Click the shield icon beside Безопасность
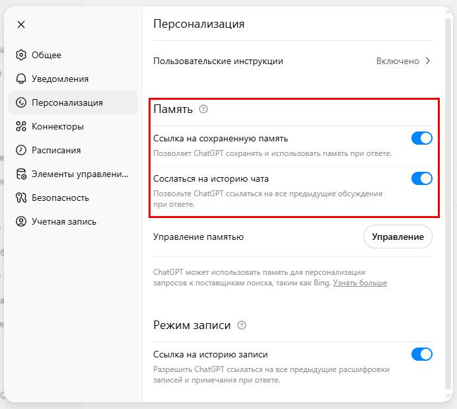 (21, 198)
